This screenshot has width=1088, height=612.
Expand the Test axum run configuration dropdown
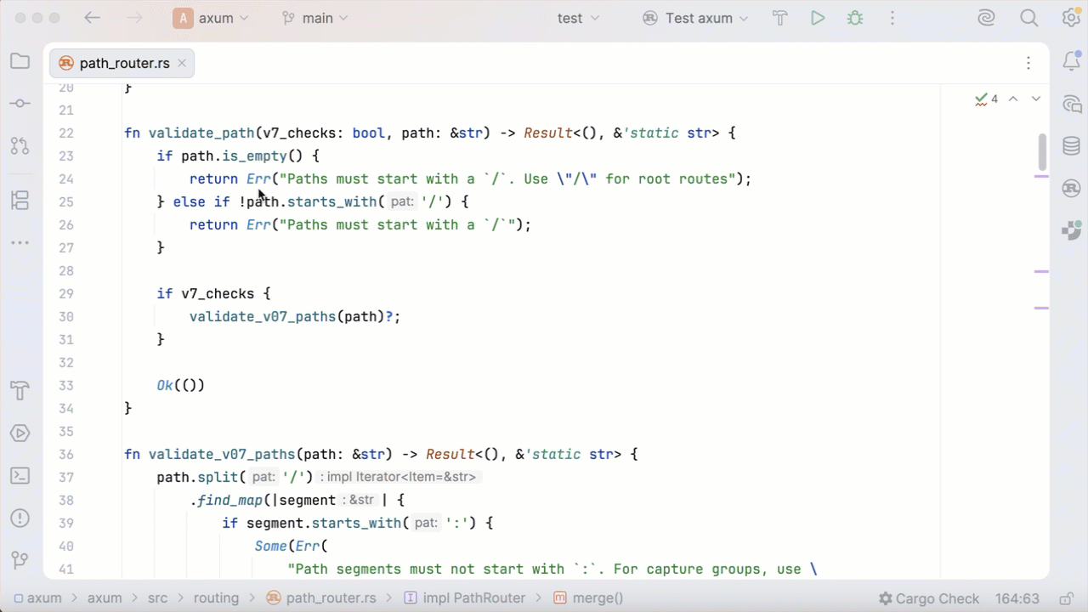pos(696,19)
